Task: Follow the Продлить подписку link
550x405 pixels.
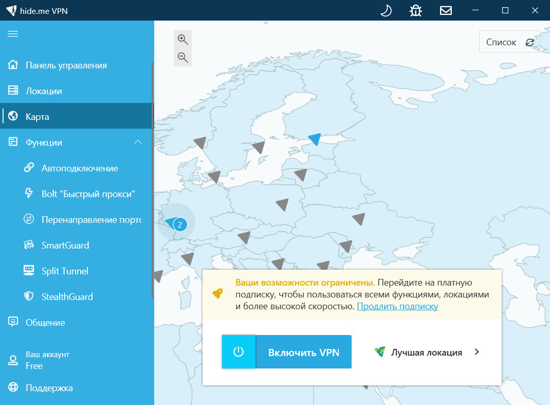Action: click(x=397, y=306)
